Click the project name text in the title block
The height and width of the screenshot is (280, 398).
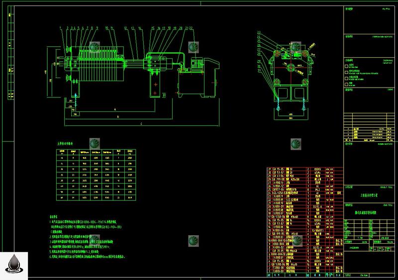point(369,195)
